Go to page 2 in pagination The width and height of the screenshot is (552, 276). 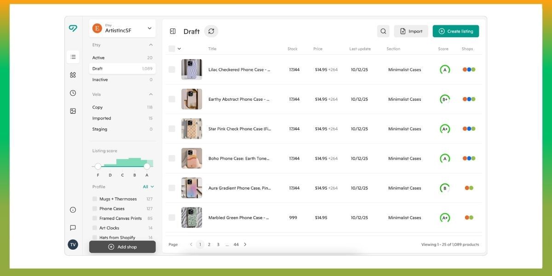[x=209, y=245]
